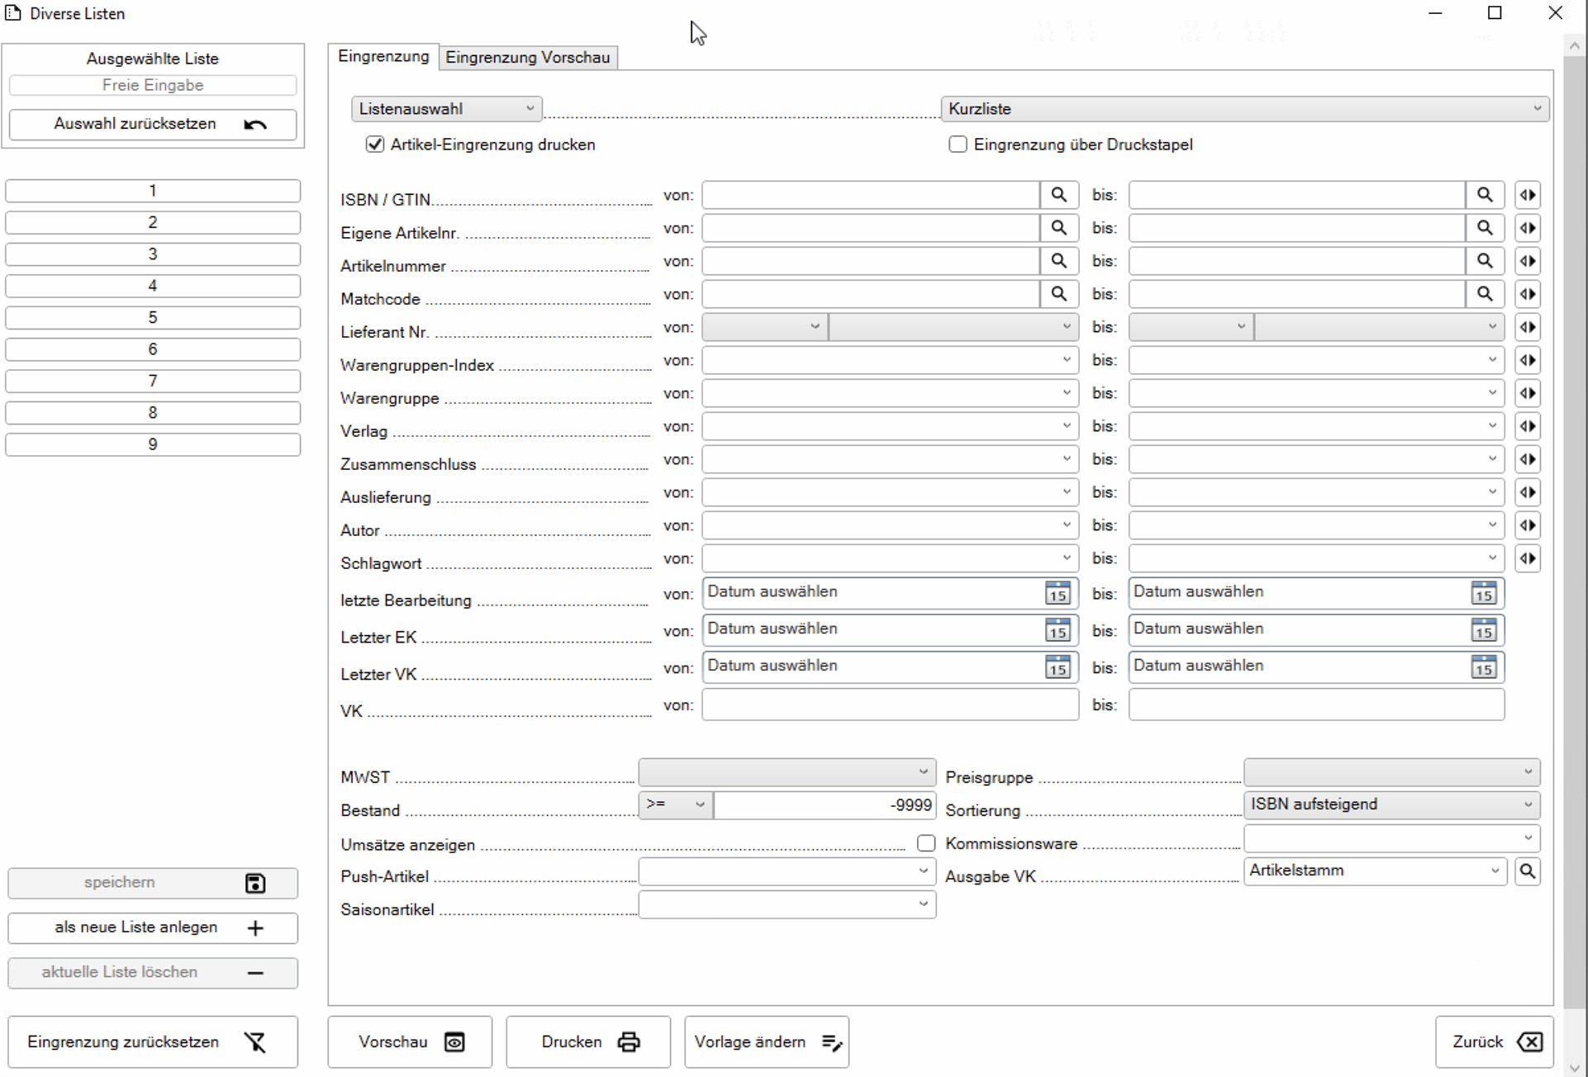
Task: Click swap arrows icon in Eigene Artikelnr. row
Action: pos(1528,228)
